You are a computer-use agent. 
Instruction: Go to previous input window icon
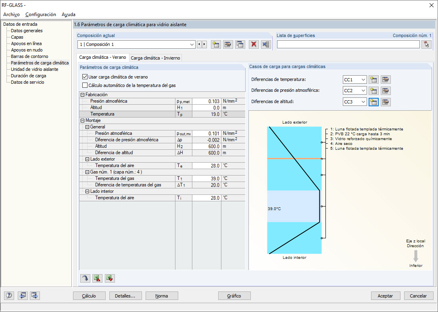click(x=22, y=295)
